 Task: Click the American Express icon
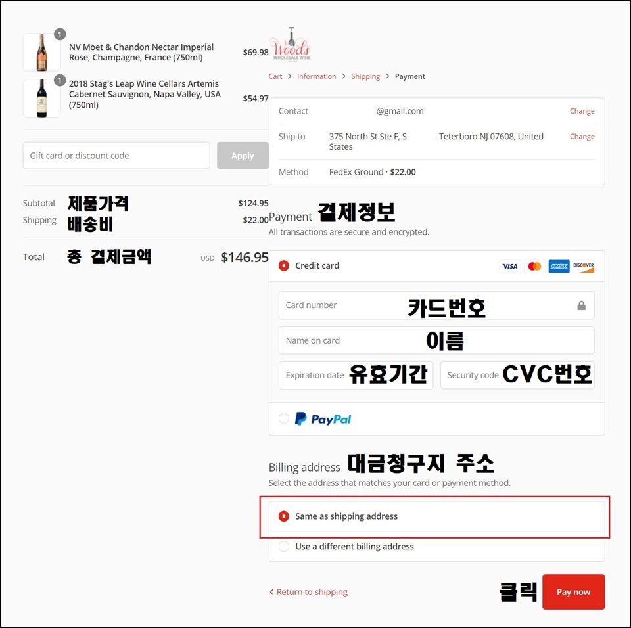559,266
